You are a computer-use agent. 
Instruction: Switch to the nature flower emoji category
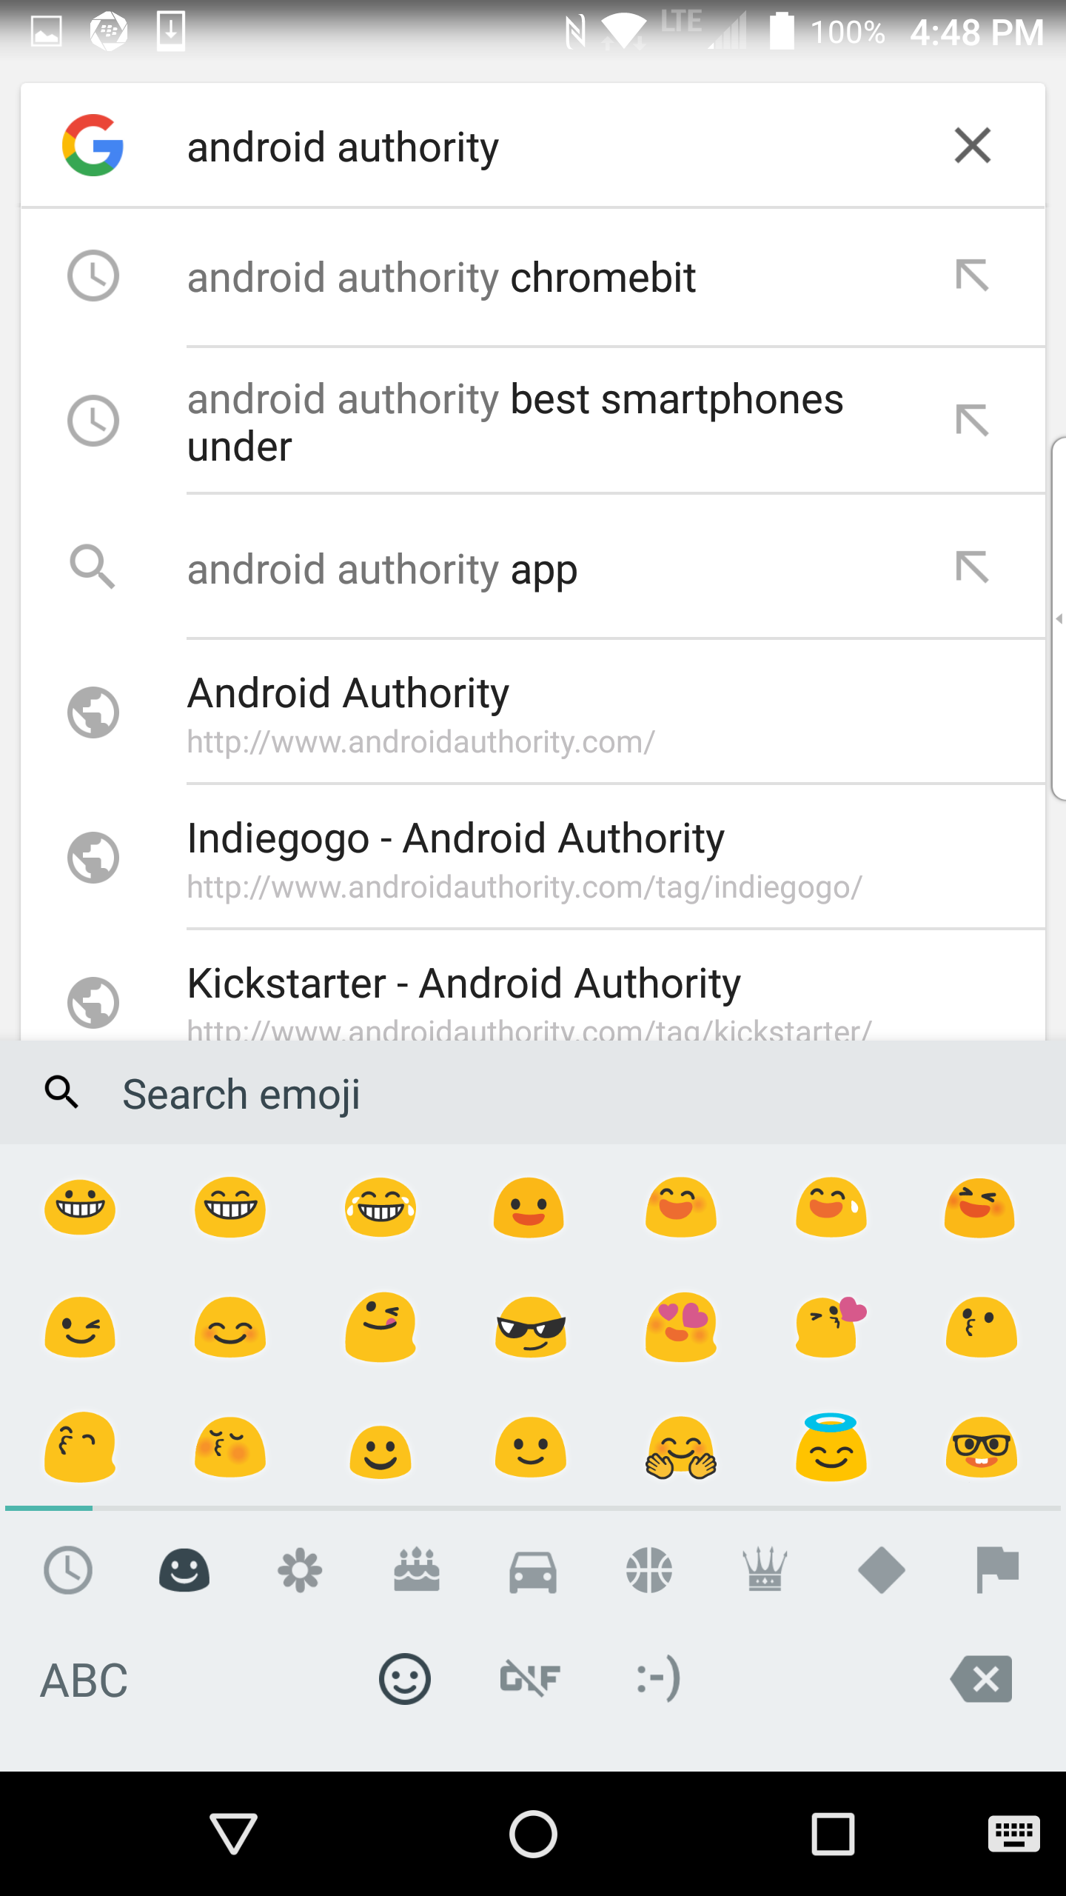[x=300, y=1570]
